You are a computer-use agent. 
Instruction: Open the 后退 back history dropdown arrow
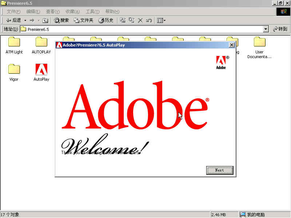pyautogui.click(x=25, y=20)
